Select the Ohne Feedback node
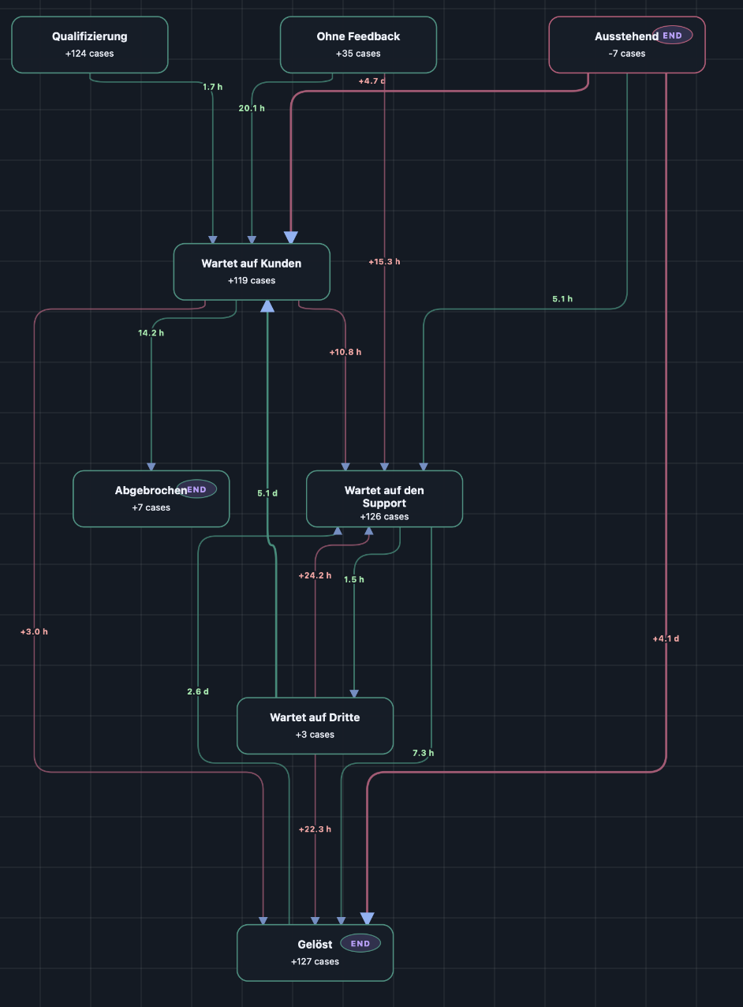 358,45
